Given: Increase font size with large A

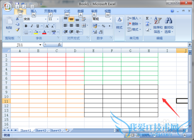Looking at the screenshot, I should pyautogui.click(x=47, y=26).
